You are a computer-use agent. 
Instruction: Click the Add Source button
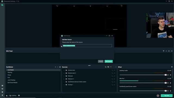pos(108,61)
